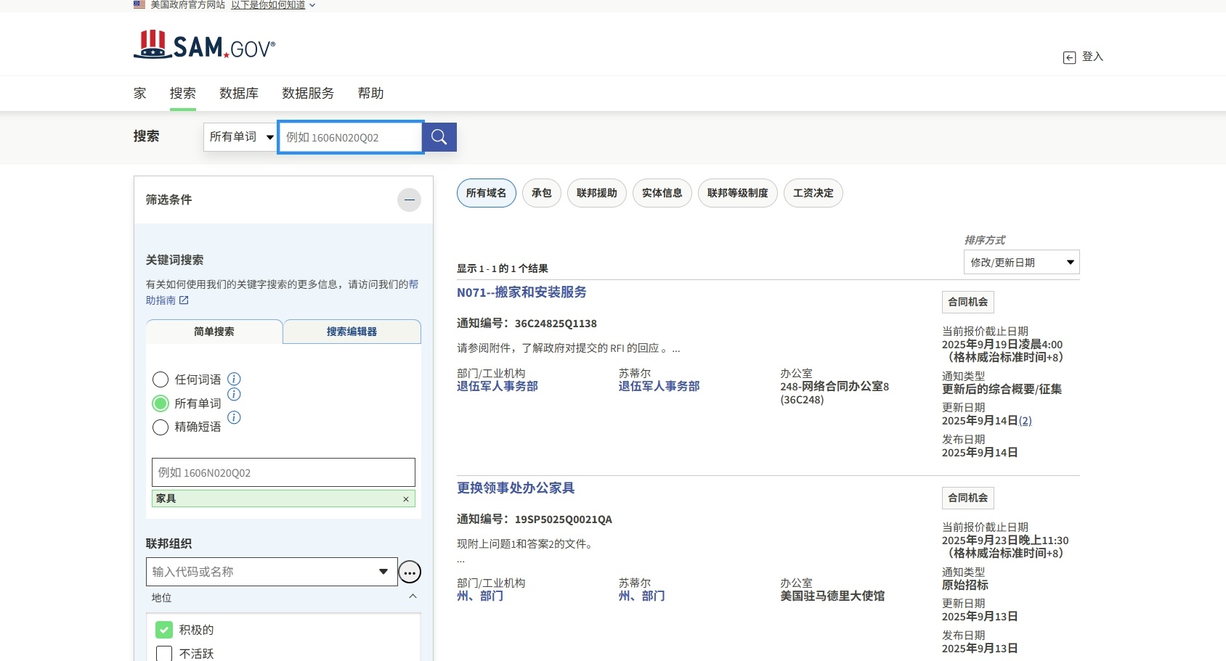Click the 显示 1 - 1 的 1 个结果 count
Screen dimensions: 1226x661
[503, 268]
